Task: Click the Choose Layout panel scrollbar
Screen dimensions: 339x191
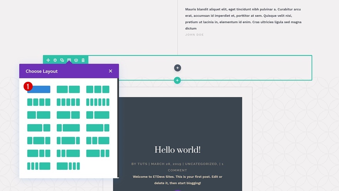Action: [x=118, y=128]
